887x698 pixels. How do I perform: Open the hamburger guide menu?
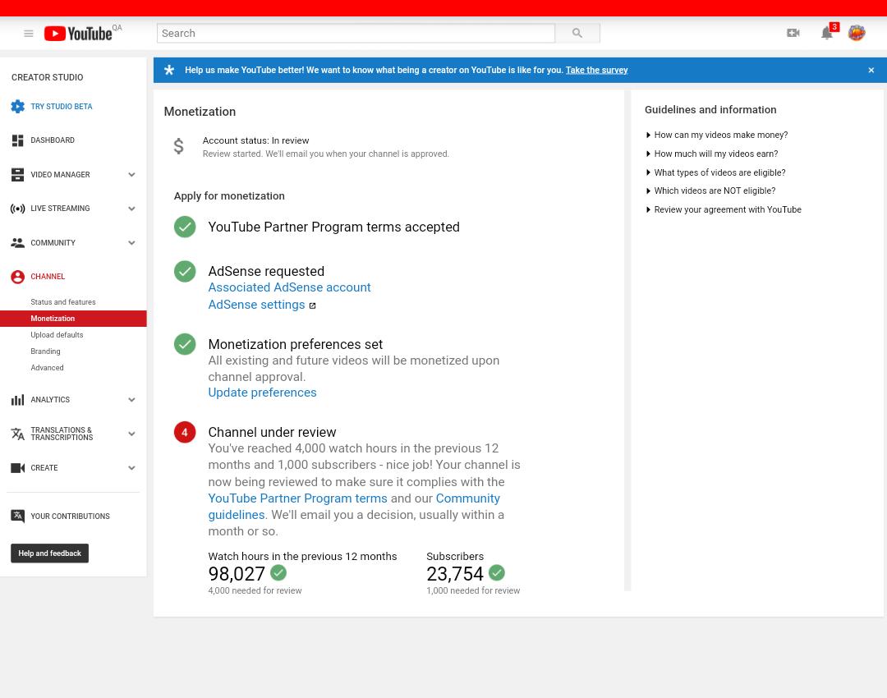[x=28, y=34]
